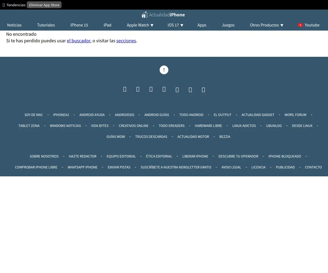
Task: Open the Bezzia footer link
Action: tap(225, 136)
